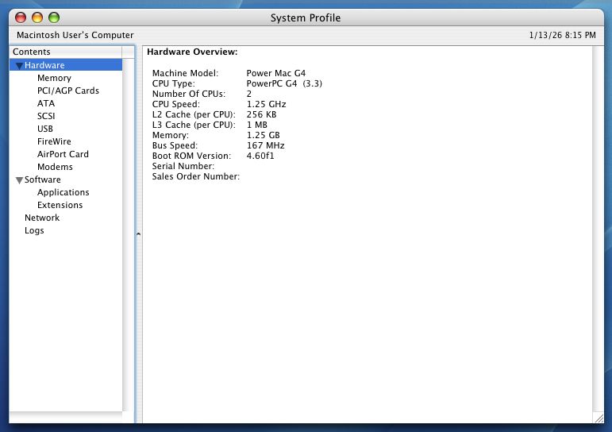Click the Boot ROM Version 4.60f1 value
The image size is (612, 432).
click(x=260, y=156)
